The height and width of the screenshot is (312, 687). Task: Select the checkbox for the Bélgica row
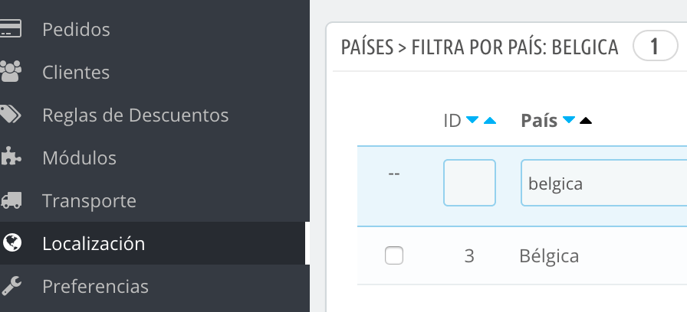[x=394, y=255]
